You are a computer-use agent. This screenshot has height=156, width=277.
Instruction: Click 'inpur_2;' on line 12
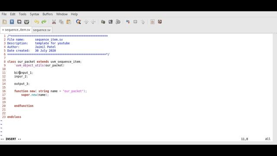[21, 76]
